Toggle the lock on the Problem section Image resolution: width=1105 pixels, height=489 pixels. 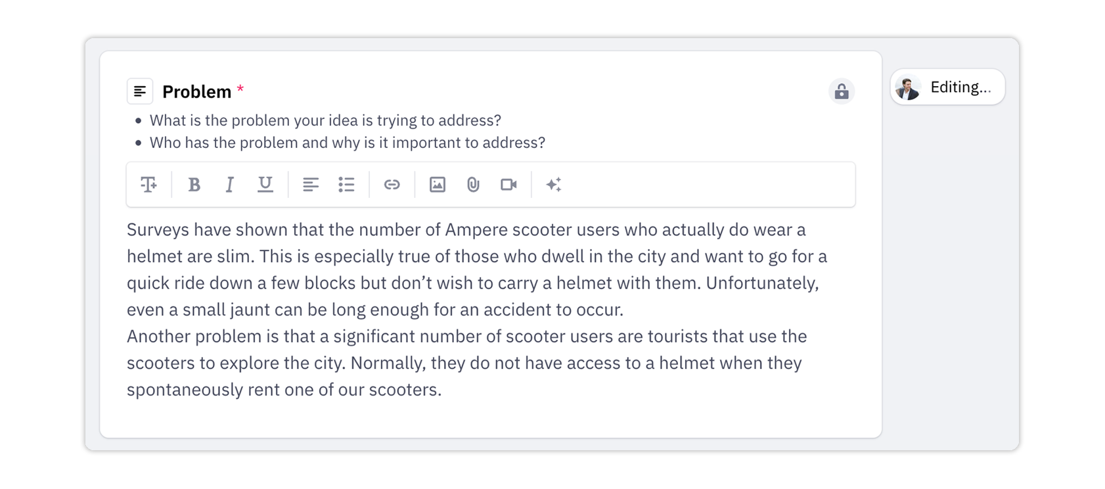pyautogui.click(x=842, y=91)
